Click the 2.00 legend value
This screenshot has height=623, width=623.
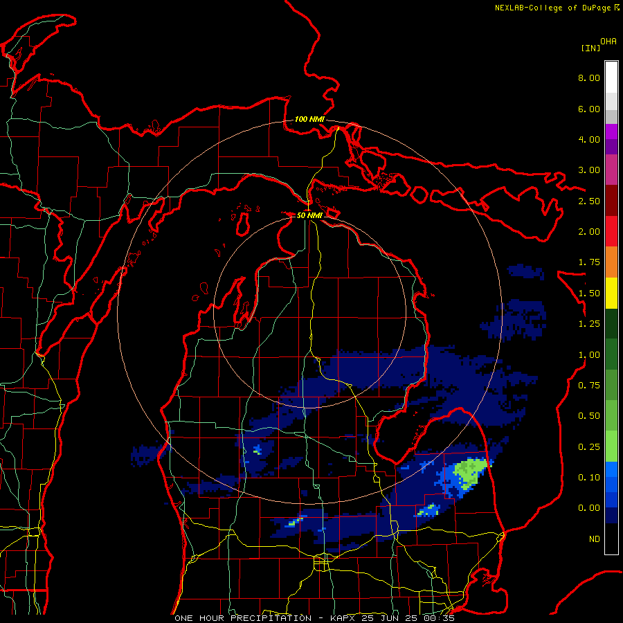coord(589,232)
